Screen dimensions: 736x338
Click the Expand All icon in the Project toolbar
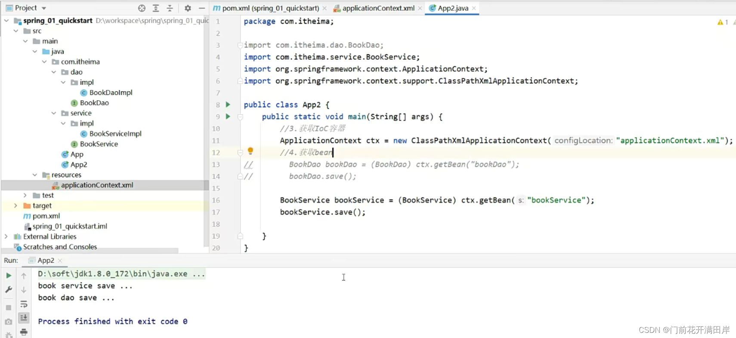156,8
